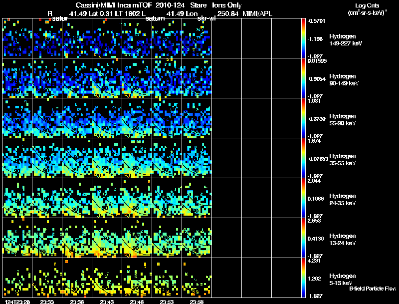Click the 'Ions Only' title text
This screenshot has height=304, width=399.
click(227, 5)
